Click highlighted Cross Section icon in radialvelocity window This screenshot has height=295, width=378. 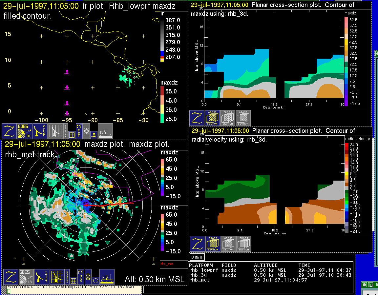213,244
